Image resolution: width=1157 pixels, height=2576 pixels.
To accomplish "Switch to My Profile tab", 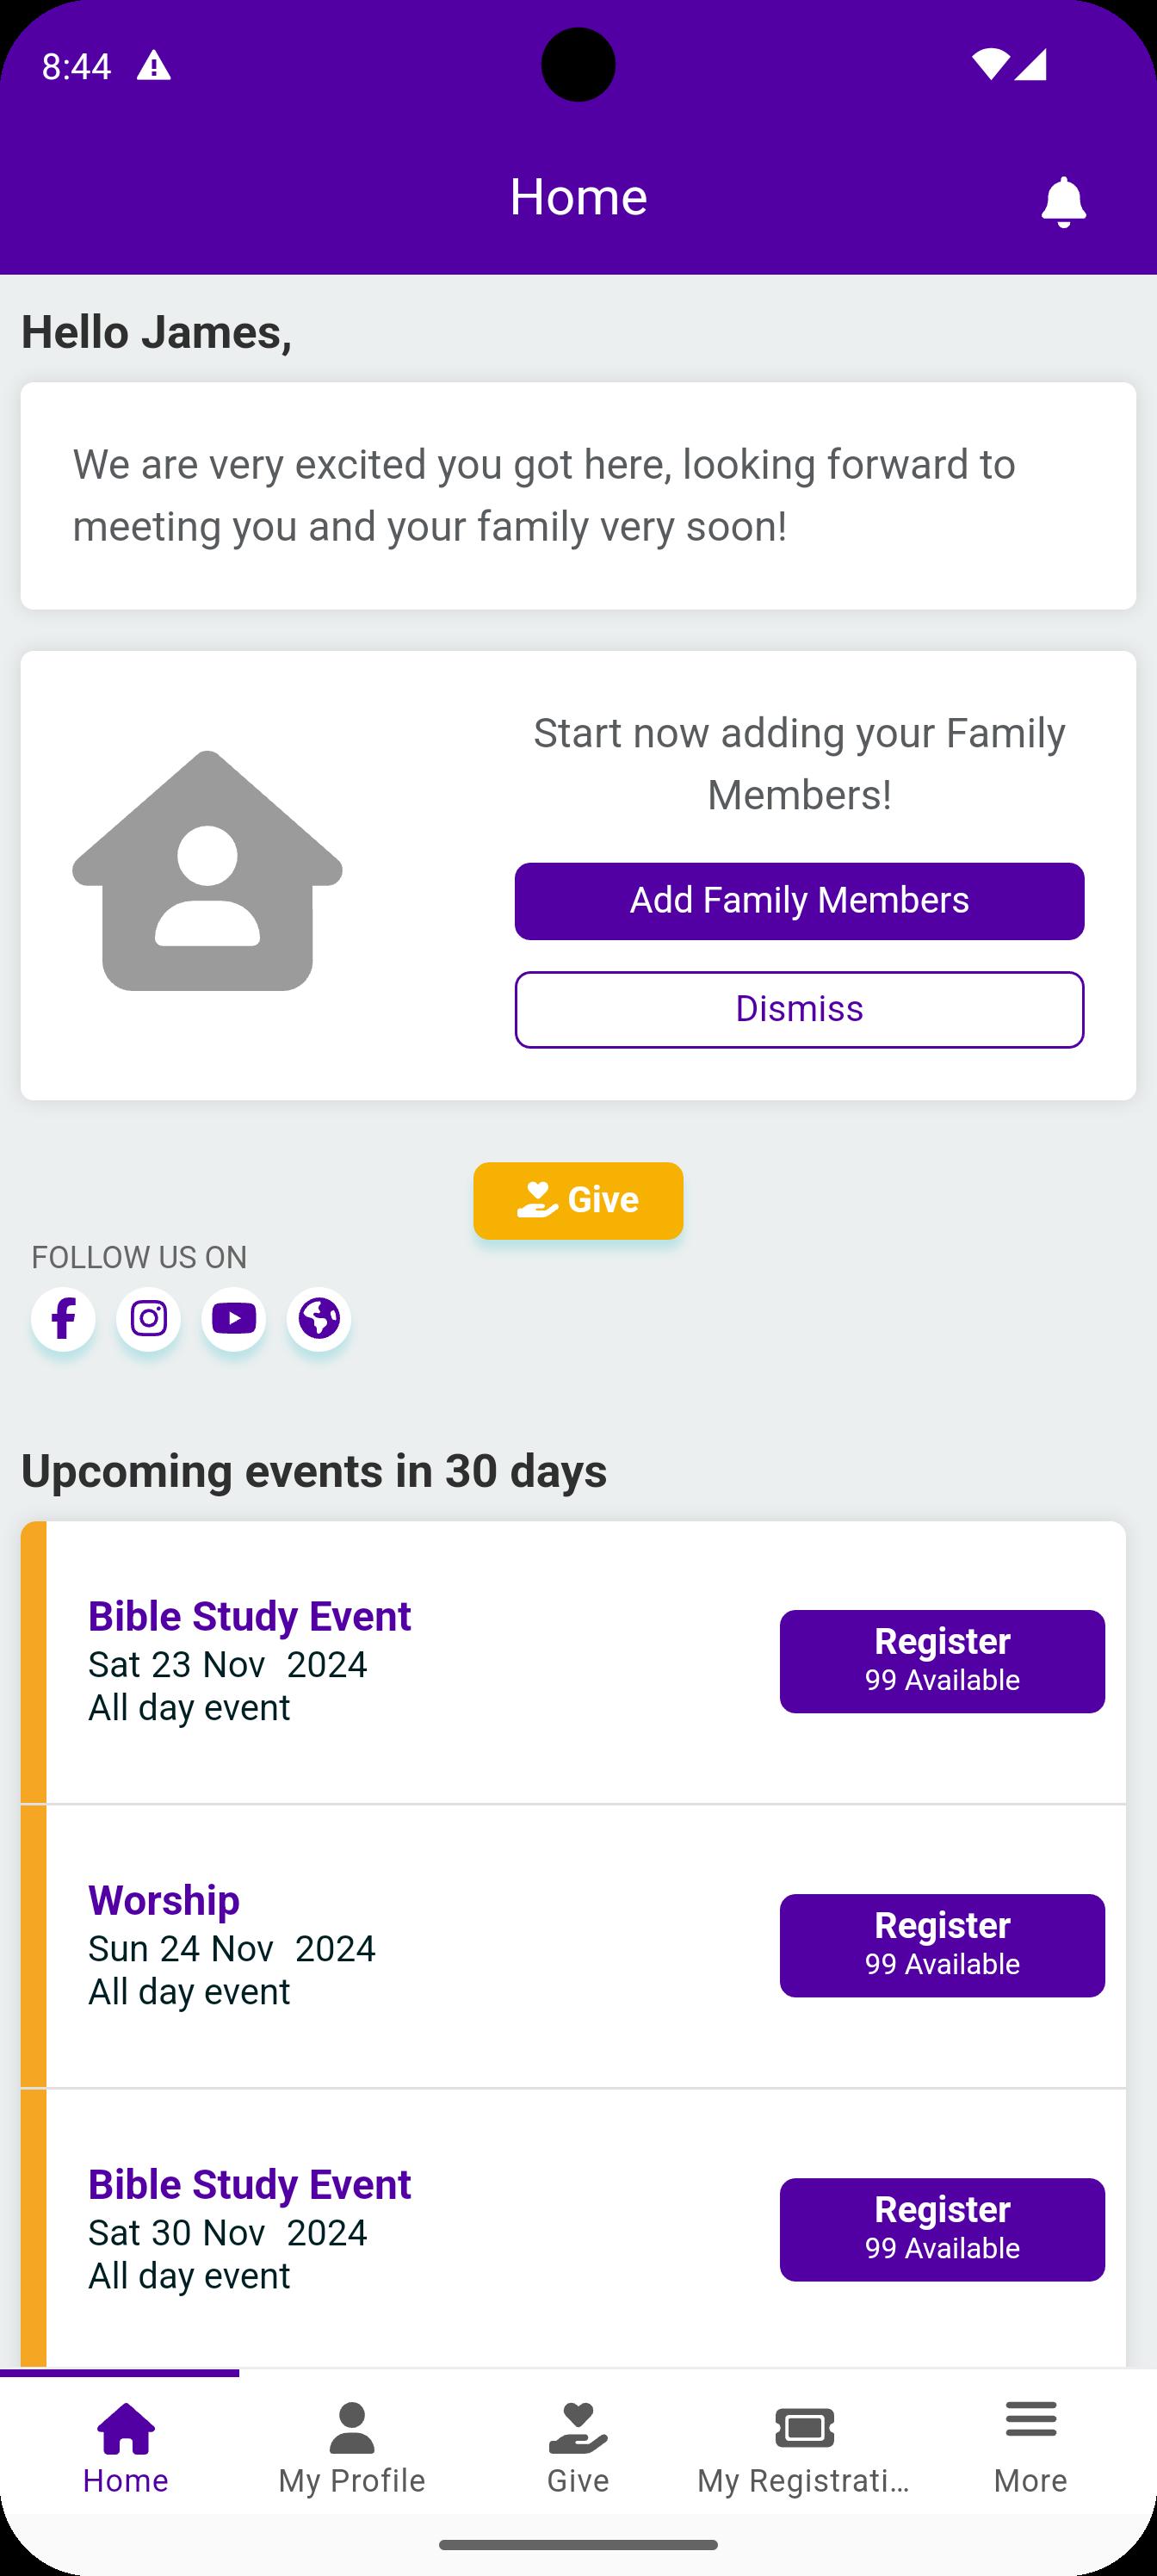I will pyautogui.click(x=352, y=2448).
